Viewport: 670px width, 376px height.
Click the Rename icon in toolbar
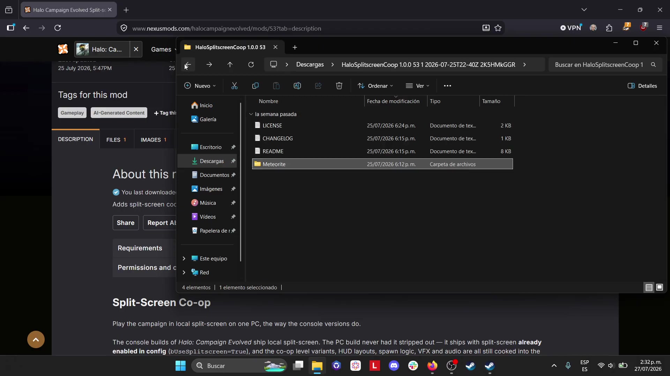tap(297, 86)
